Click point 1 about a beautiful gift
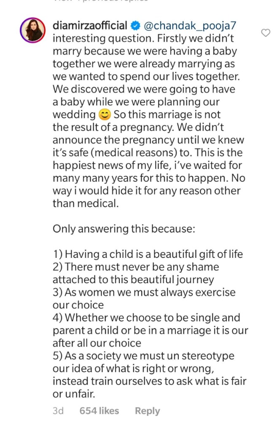 148,254
